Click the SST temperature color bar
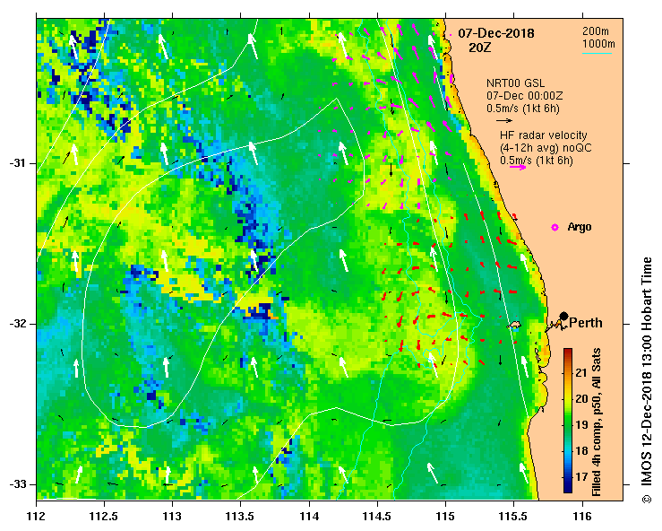 click(x=568, y=421)
